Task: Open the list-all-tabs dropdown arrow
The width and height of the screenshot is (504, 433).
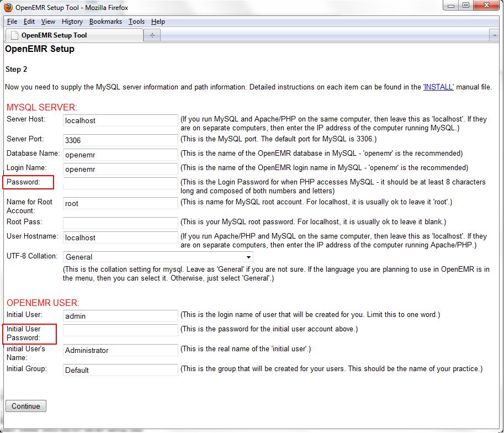Action: [495, 35]
